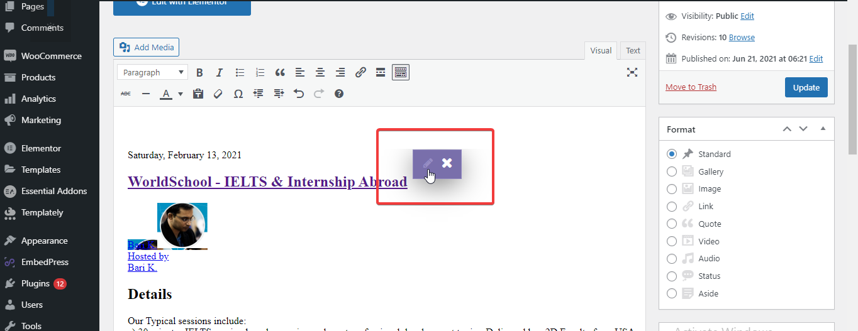Toggle bold formatting in editor toolbar
Viewport: 858px width, 331px height.
(199, 72)
